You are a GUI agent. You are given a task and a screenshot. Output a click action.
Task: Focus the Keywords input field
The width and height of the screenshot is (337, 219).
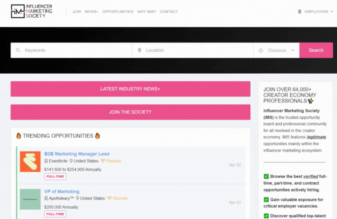[x=76, y=51]
